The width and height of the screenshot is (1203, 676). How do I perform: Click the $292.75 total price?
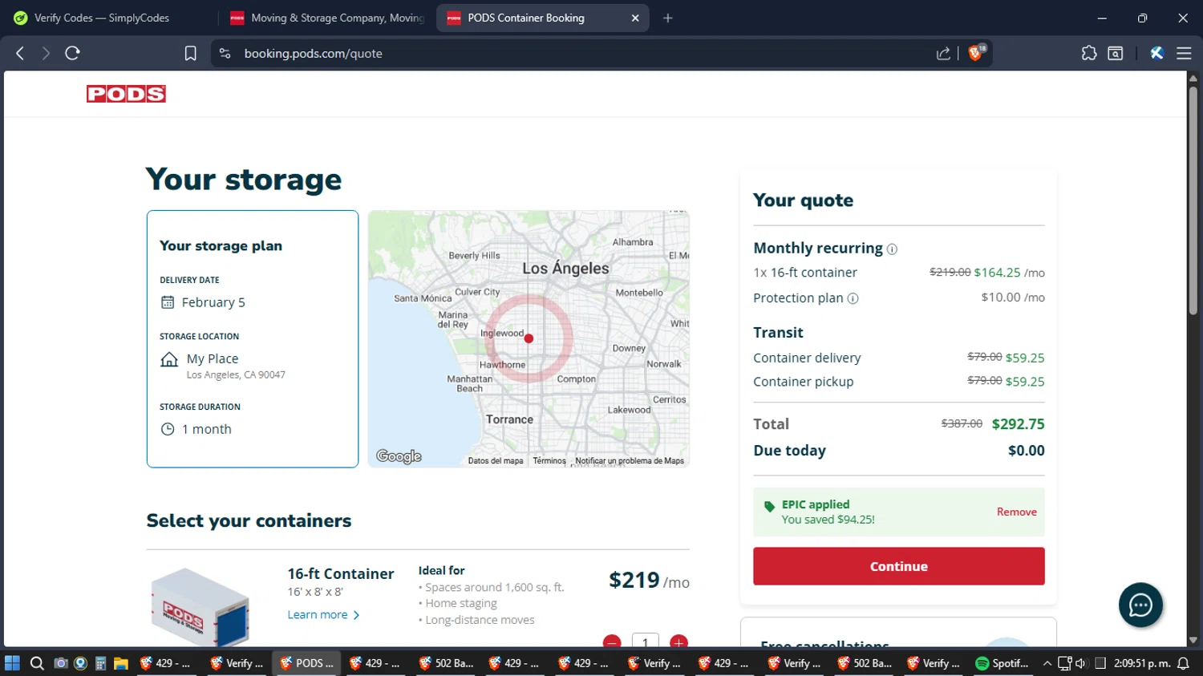pyautogui.click(x=1018, y=424)
